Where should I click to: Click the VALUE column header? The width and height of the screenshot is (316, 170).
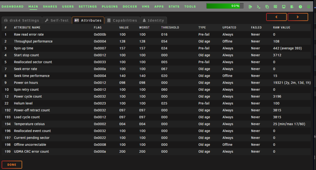pos(124,27)
